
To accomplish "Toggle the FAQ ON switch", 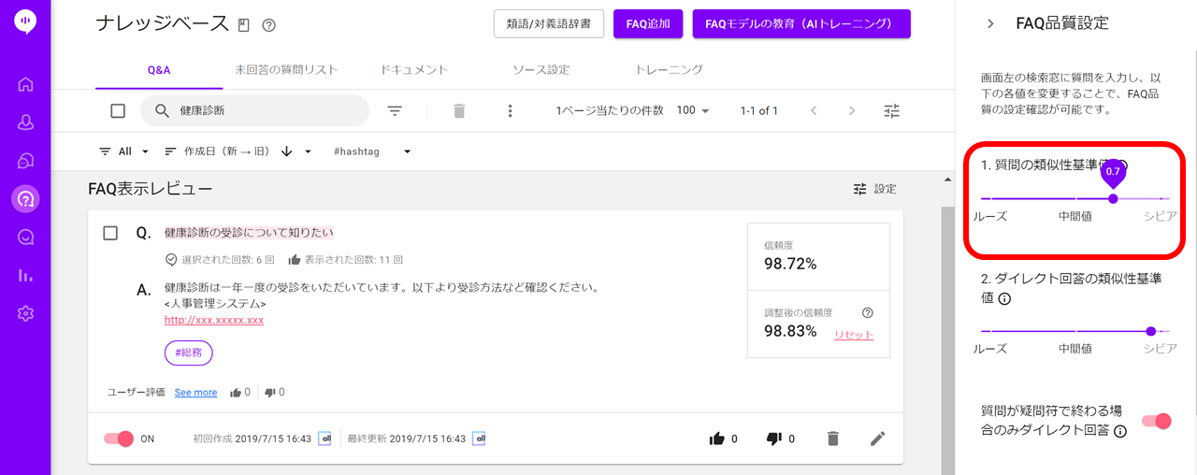I will pyautogui.click(x=119, y=439).
